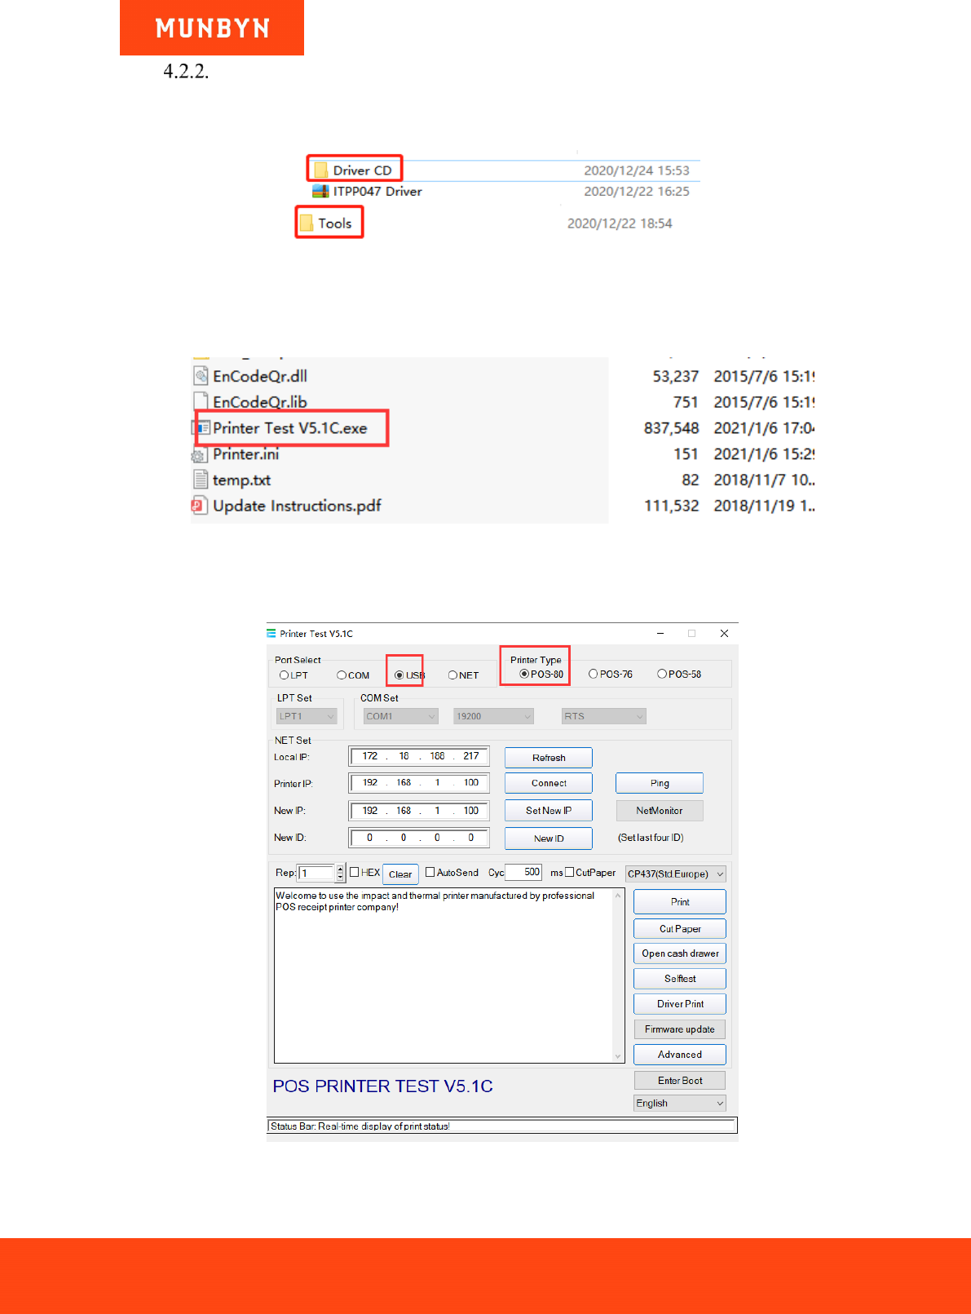
Task: Open the COM1 port dropdown
Action: point(401,716)
